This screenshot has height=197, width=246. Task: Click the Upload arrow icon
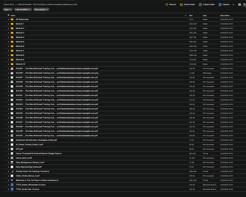(220, 4)
